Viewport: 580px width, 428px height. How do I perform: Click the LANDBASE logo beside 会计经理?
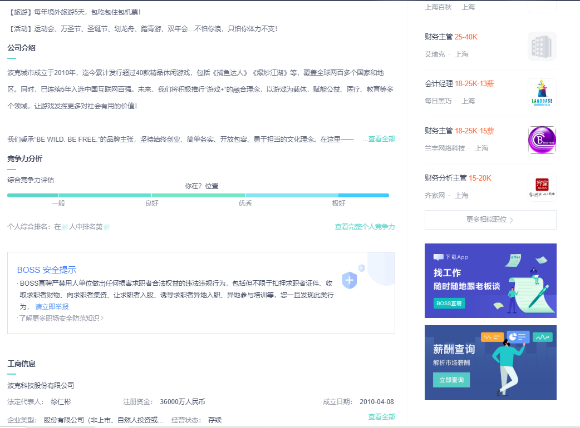pyautogui.click(x=542, y=93)
